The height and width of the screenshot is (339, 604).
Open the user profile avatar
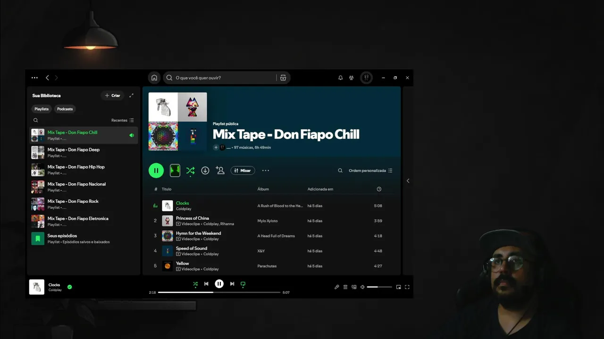point(366,78)
